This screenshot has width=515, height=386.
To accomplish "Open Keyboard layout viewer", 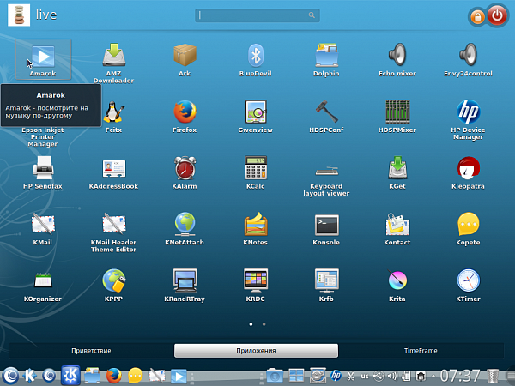I will coord(326,180).
